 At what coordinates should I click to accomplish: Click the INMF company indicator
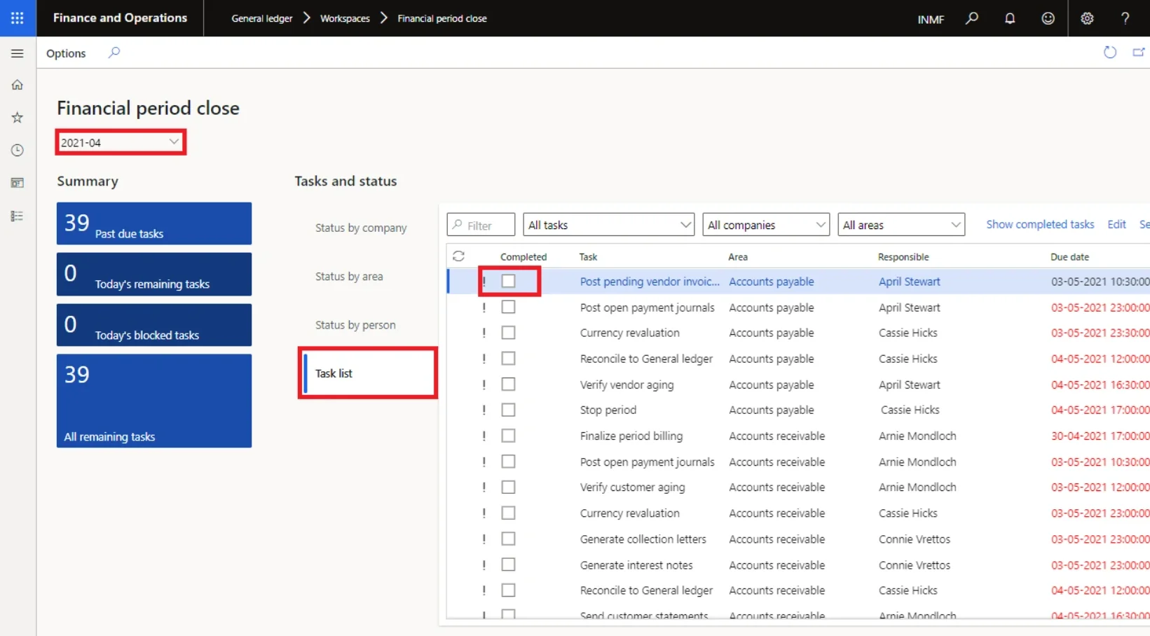pyautogui.click(x=931, y=19)
